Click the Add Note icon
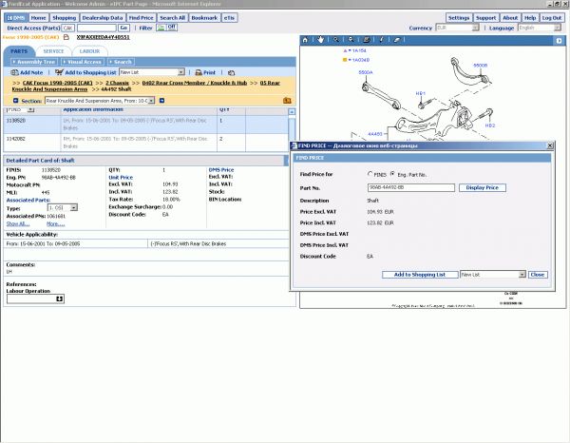 coord(13,72)
